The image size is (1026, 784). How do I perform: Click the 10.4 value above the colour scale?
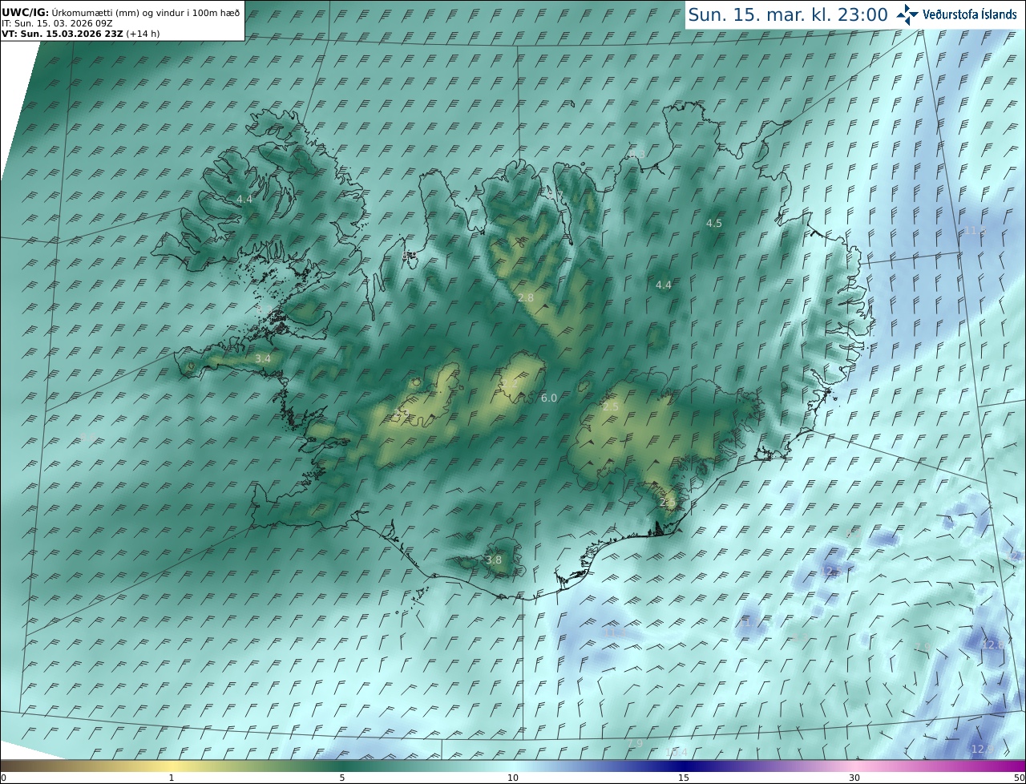pyautogui.click(x=677, y=752)
